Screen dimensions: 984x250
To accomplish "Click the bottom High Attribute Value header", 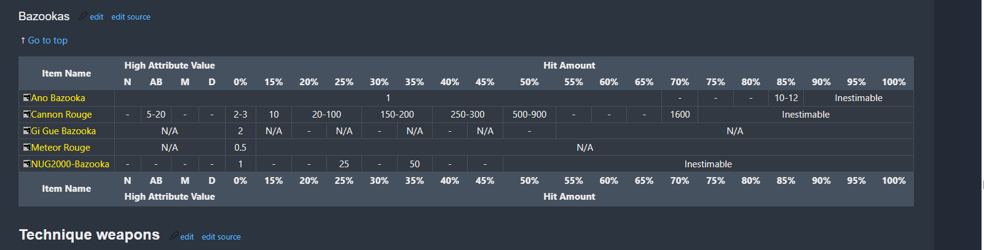I will coord(170,197).
